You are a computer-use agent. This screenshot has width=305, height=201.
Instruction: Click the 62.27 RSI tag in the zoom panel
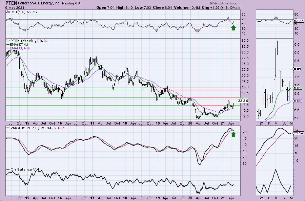[x=299, y=21]
